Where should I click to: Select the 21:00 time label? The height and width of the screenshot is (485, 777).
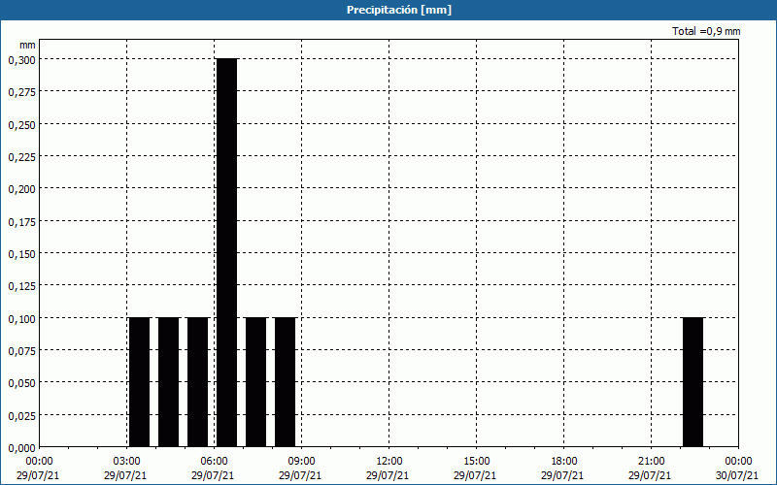[x=651, y=462]
